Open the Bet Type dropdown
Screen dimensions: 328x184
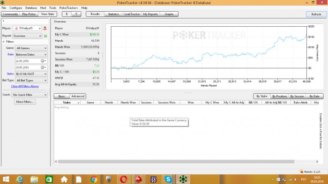coord(31,81)
